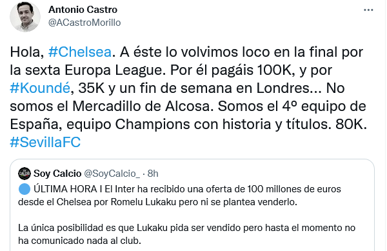Screen dimensions: 387x251
Task: Click the Soy Calcio account name
Action: (57, 174)
